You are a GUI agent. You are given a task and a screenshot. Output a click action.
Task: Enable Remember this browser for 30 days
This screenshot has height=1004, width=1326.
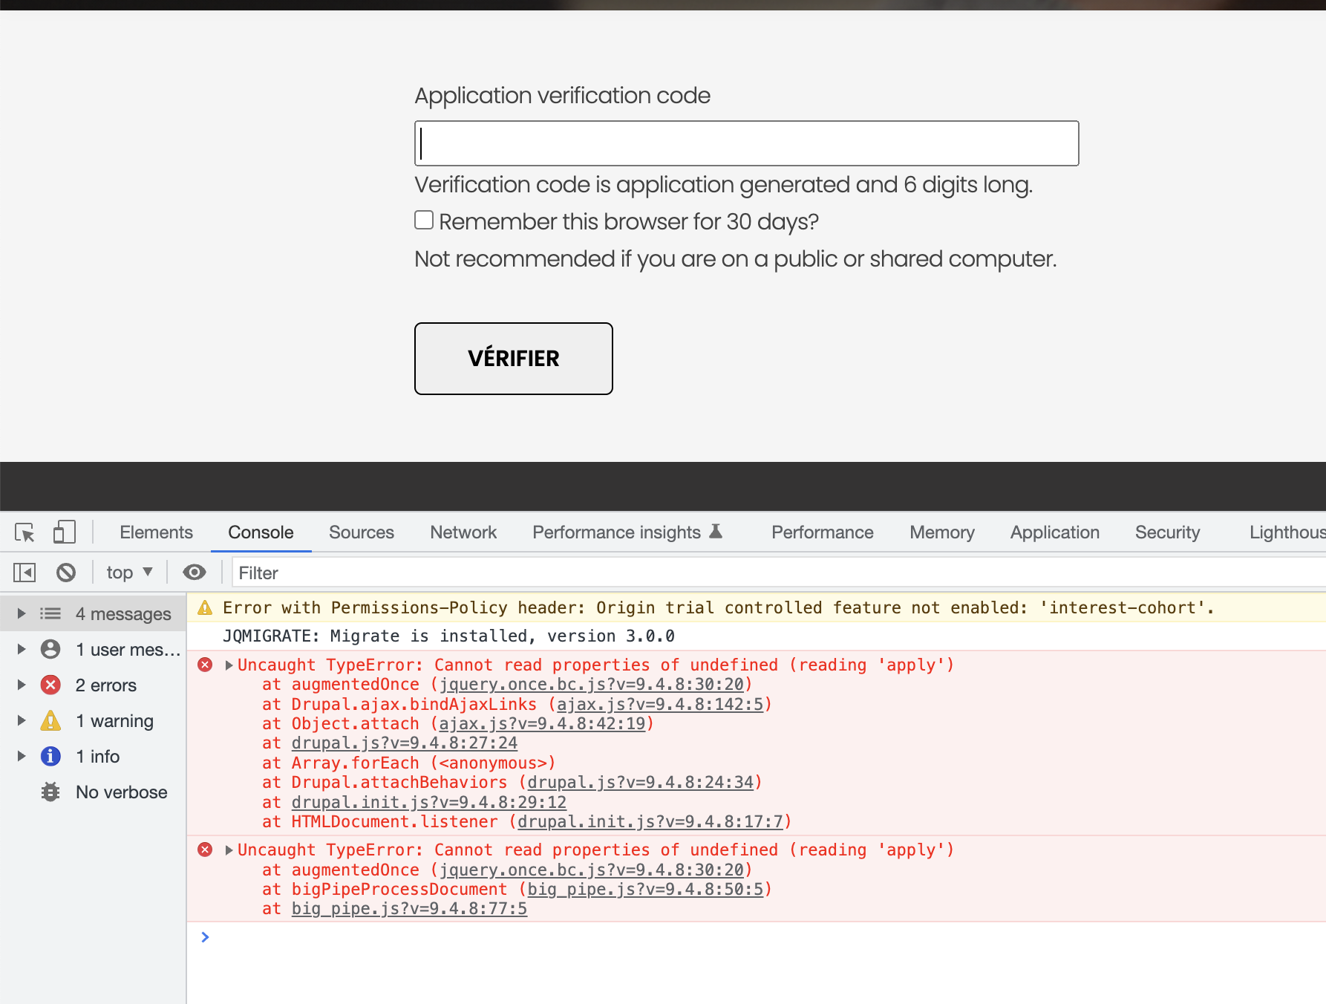click(423, 219)
